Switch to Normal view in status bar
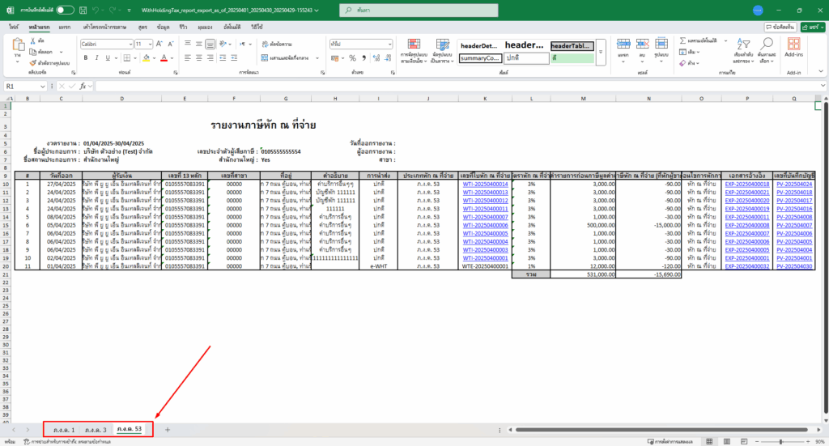 tap(709, 441)
